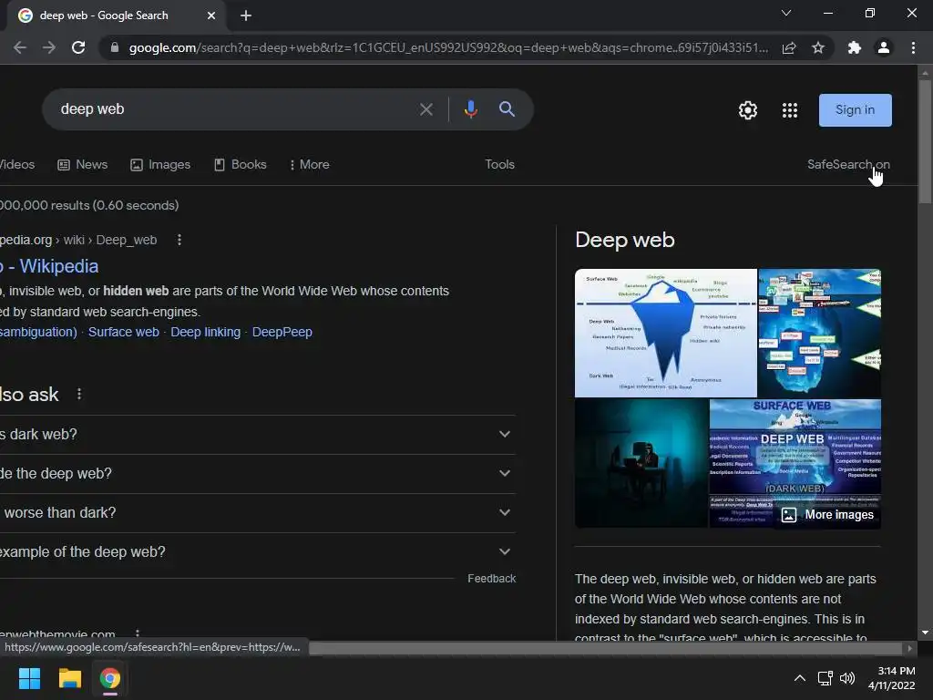Open Google quick settings gear
933x700 pixels.
pos(748,110)
